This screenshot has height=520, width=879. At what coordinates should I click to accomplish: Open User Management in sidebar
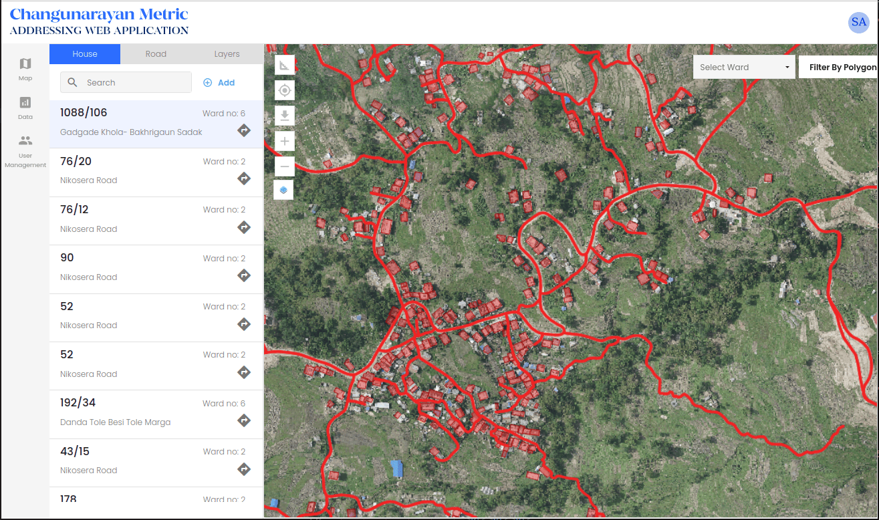click(25, 150)
